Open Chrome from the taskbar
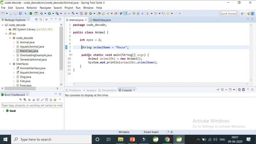This screenshot has width=256, height=144. point(167,140)
